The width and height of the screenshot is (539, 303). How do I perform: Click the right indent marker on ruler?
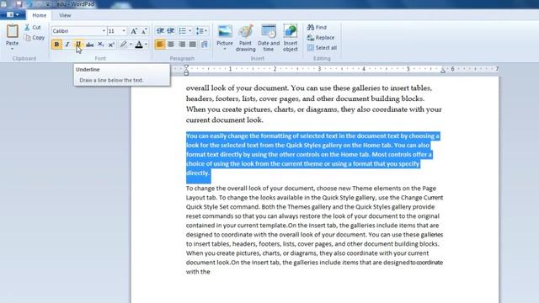443,71
